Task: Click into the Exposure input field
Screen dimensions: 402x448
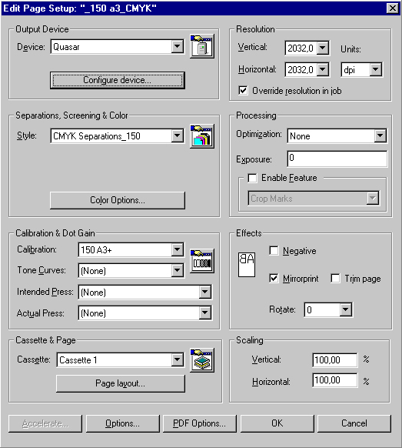Action: 337,159
